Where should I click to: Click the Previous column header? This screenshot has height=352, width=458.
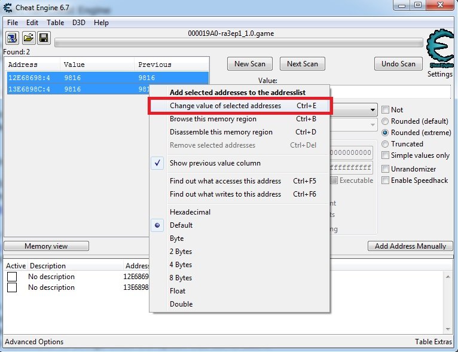tap(172, 65)
